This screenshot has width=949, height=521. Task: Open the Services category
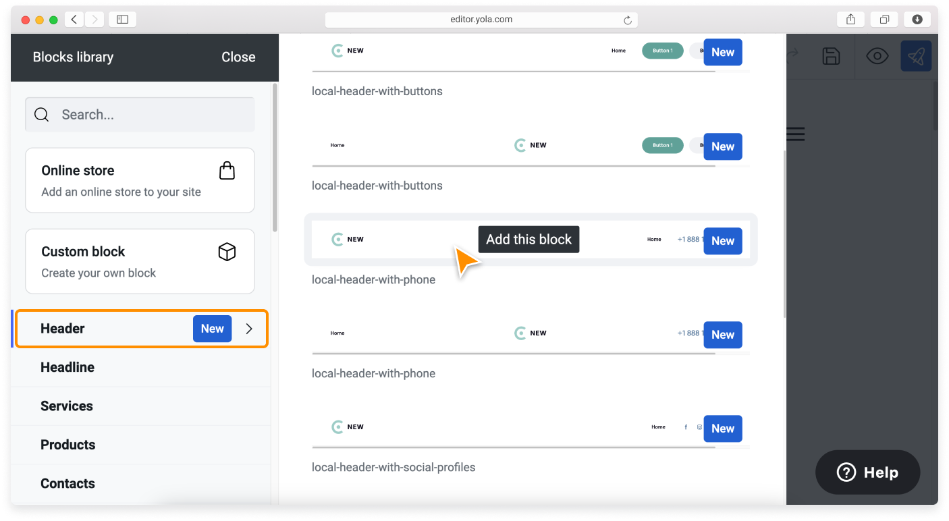click(x=67, y=406)
